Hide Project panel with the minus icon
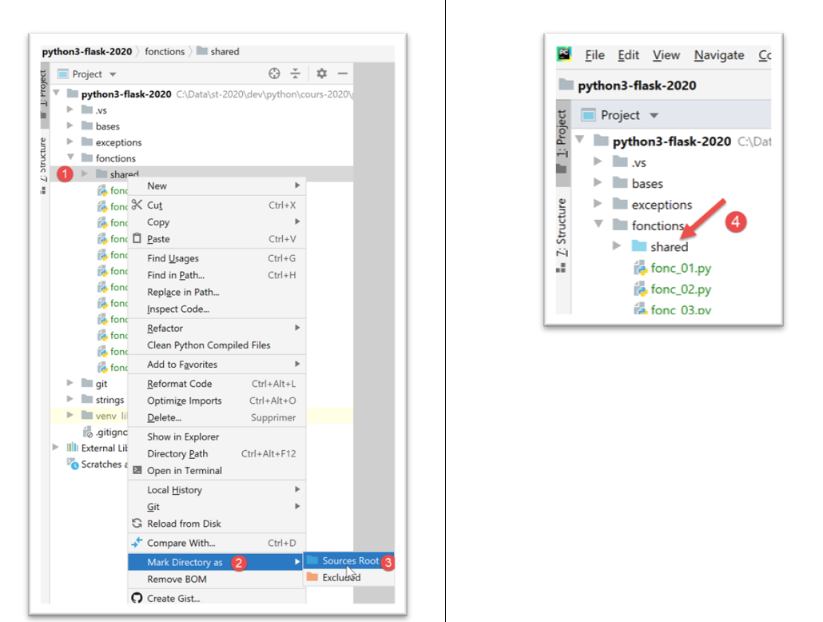The height and width of the screenshot is (622, 823). tap(342, 74)
